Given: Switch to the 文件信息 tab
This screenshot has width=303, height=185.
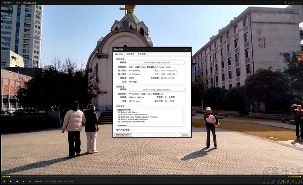Looking at the screenshot, I should click(x=130, y=54).
